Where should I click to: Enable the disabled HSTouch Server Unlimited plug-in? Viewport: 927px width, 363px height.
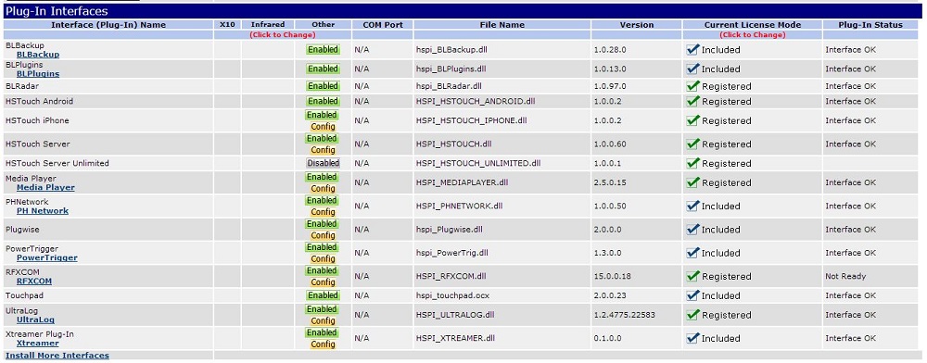[x=323, y=163]
